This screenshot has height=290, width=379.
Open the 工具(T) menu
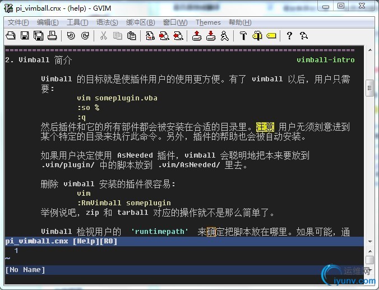click(77, 22)
